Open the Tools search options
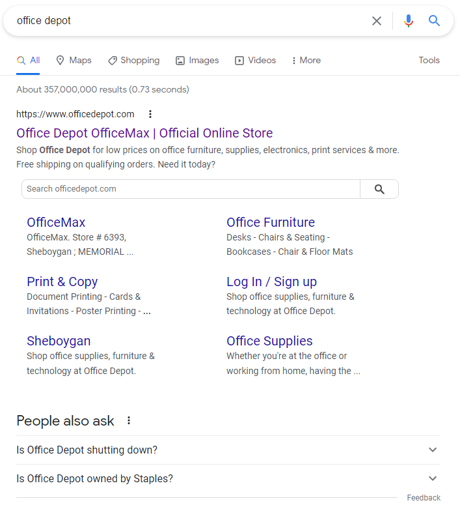The height and width of the screenshot is (507, 460). tap(429, 61)
